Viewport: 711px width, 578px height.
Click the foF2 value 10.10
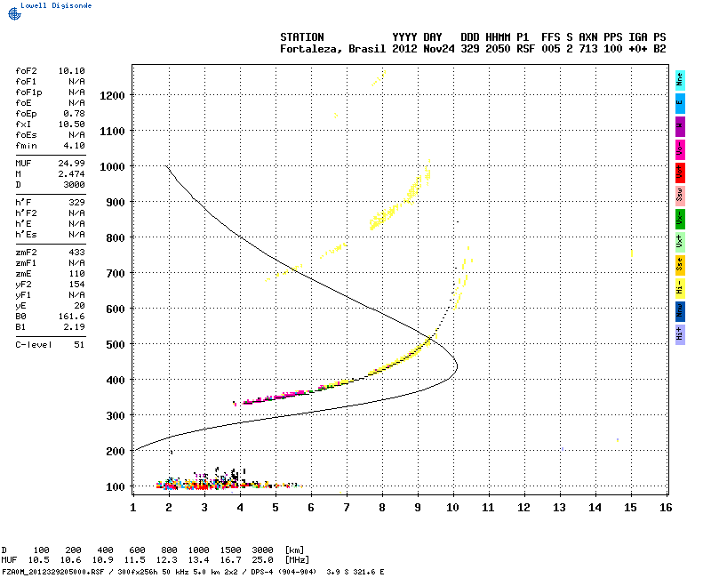72,71
